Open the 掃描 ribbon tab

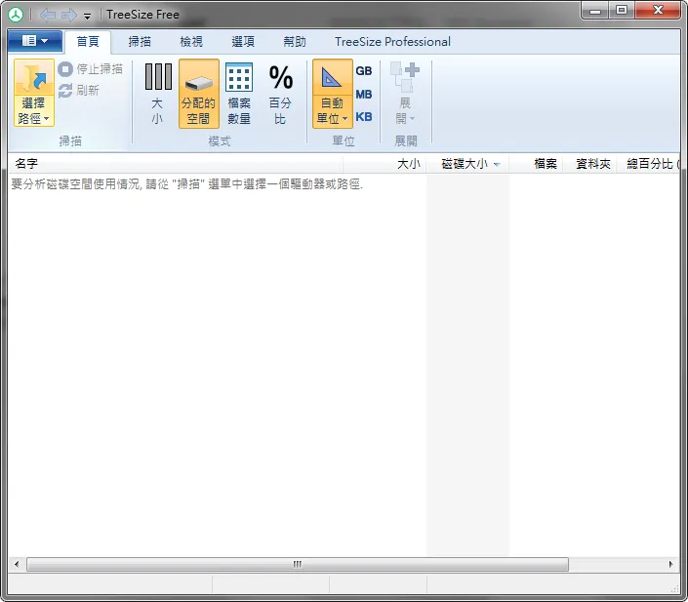pos(140,42)
